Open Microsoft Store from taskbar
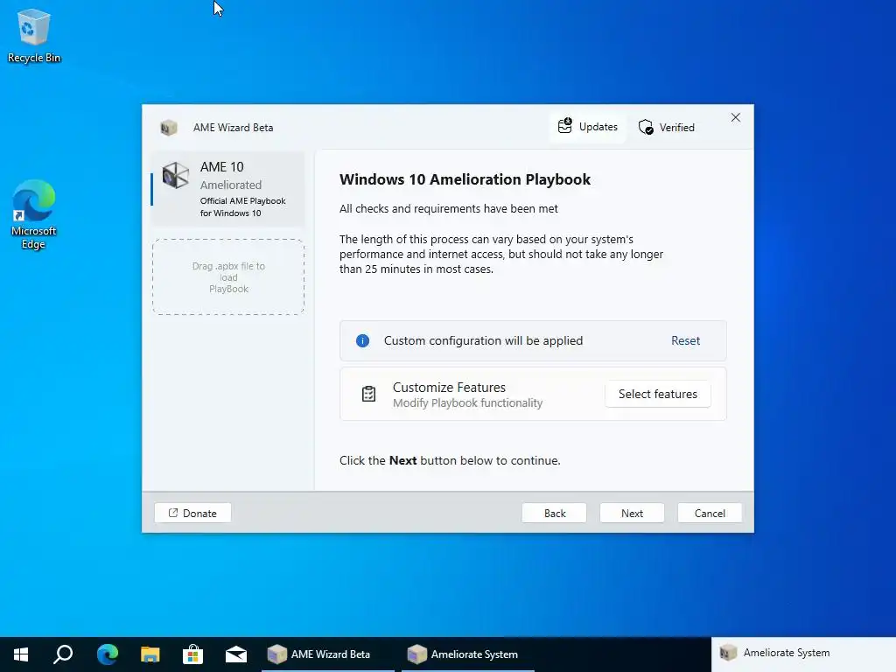The width and height of the screenshot is (896, 672). 192,654
